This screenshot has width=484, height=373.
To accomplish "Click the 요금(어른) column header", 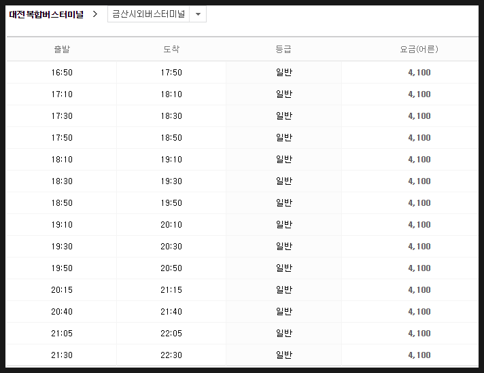I will [x=419, y=49].
